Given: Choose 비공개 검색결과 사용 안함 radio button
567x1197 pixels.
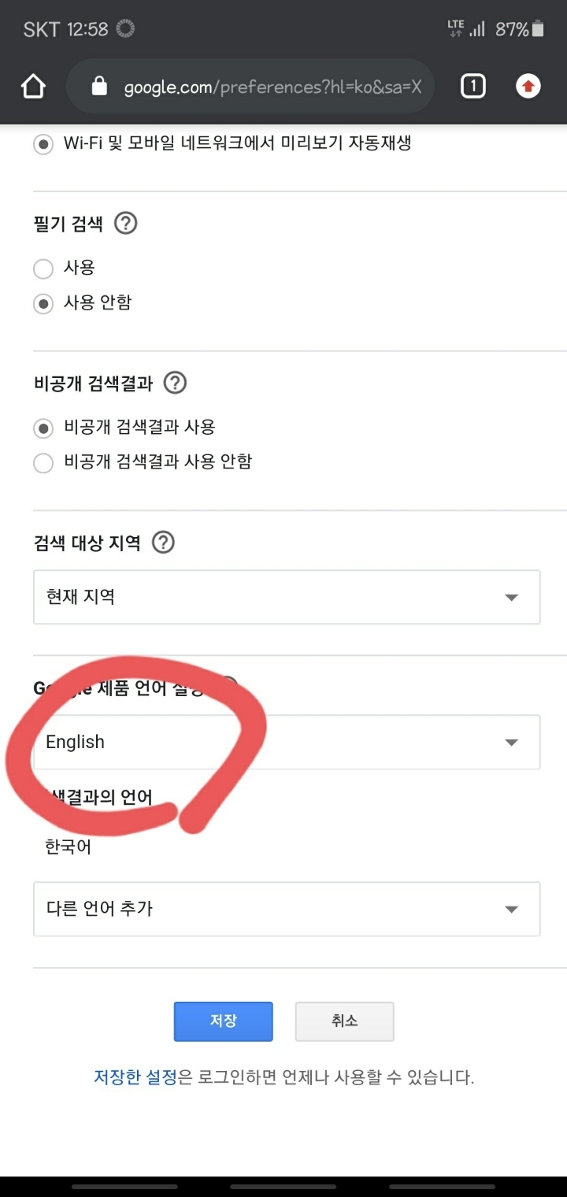Looking at the screenshot, I should tap(43, 463).
